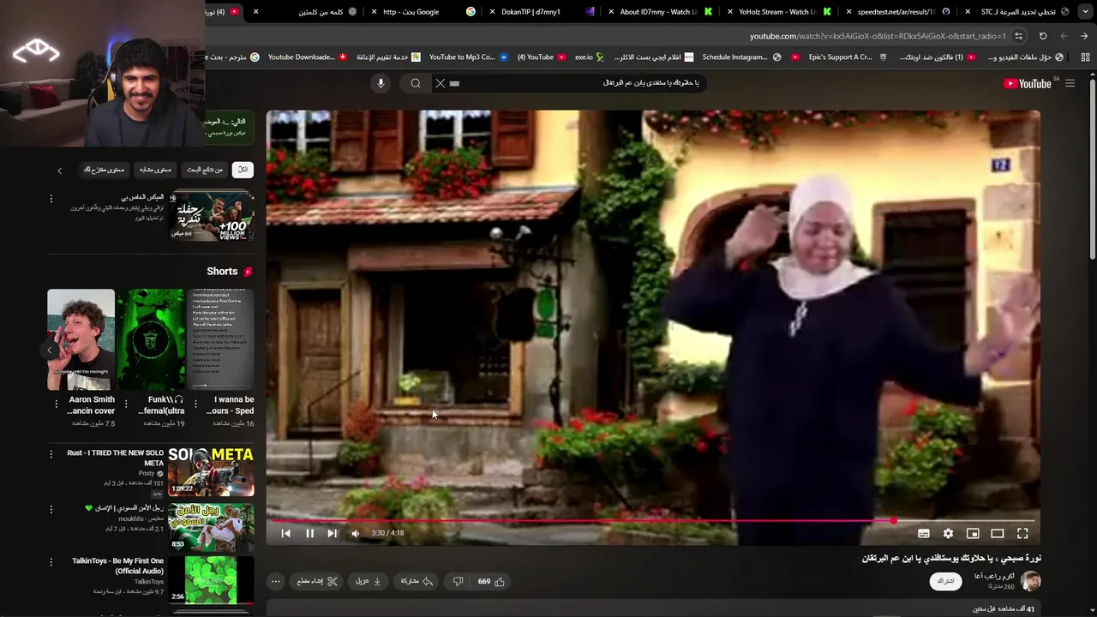Open options menu for the mix item
This screenshot has height=617, width=1097.
click(51, 199)
